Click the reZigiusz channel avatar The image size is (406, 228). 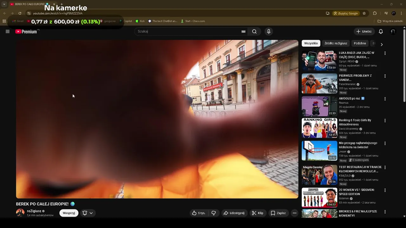(x=20, y=213)
